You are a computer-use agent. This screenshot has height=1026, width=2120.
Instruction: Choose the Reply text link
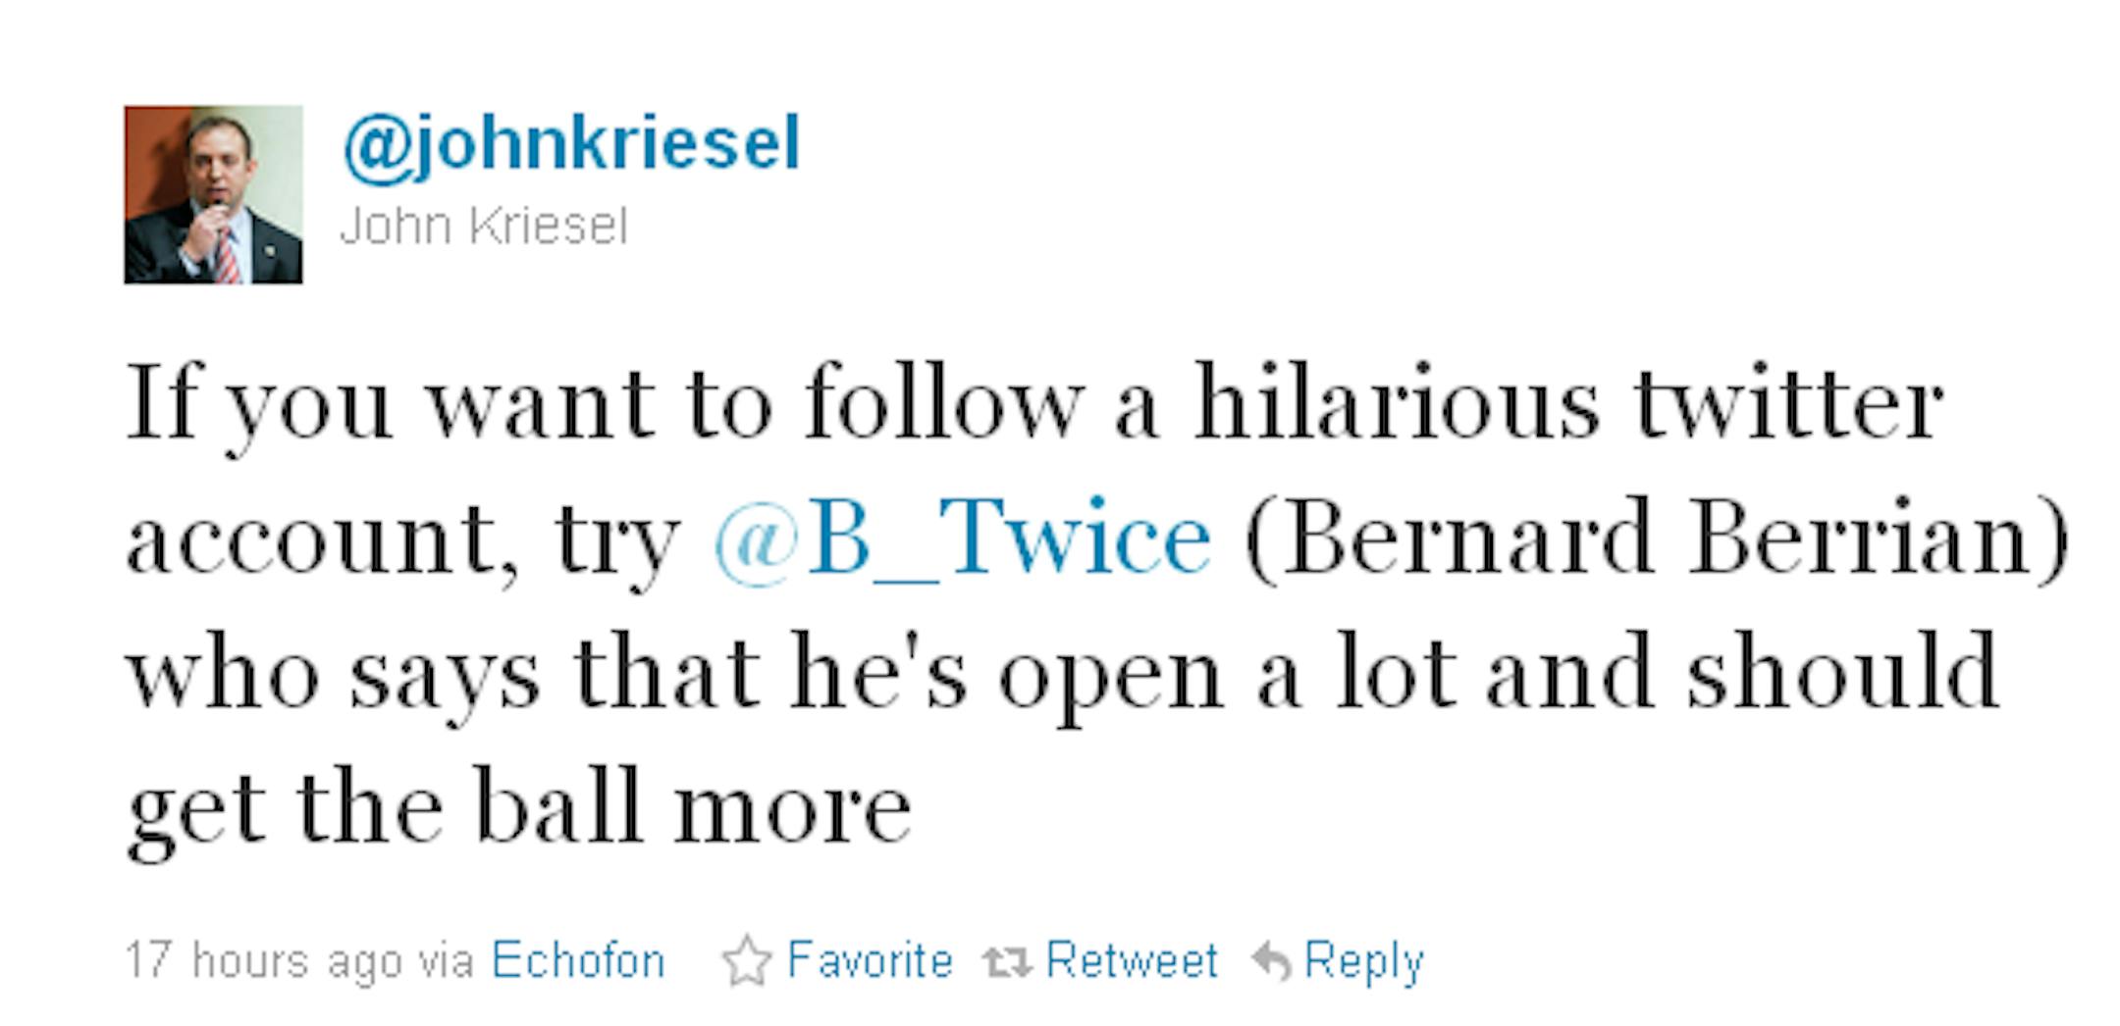click(x=1363, y=961)
